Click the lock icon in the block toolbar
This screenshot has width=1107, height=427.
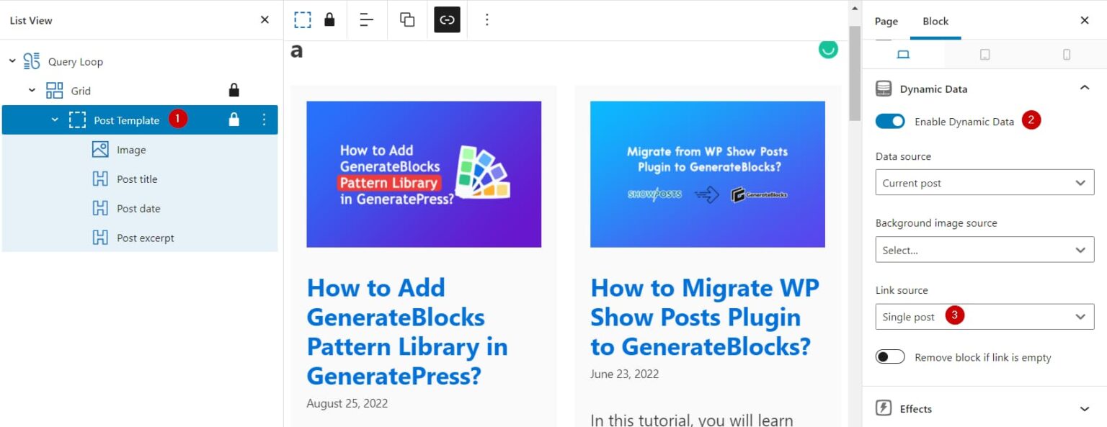point(329,19)
